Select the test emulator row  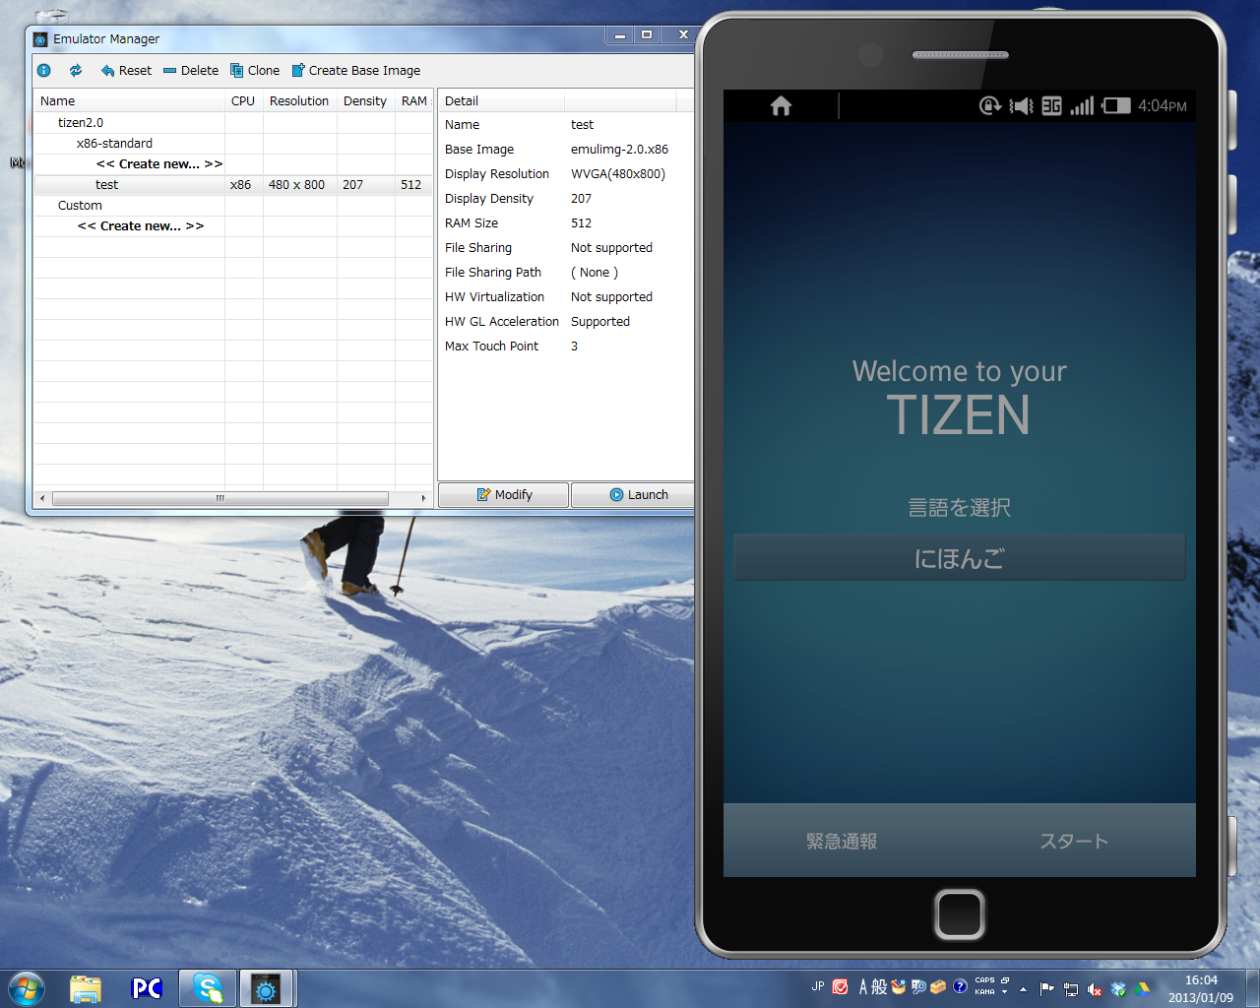point(233,184)
